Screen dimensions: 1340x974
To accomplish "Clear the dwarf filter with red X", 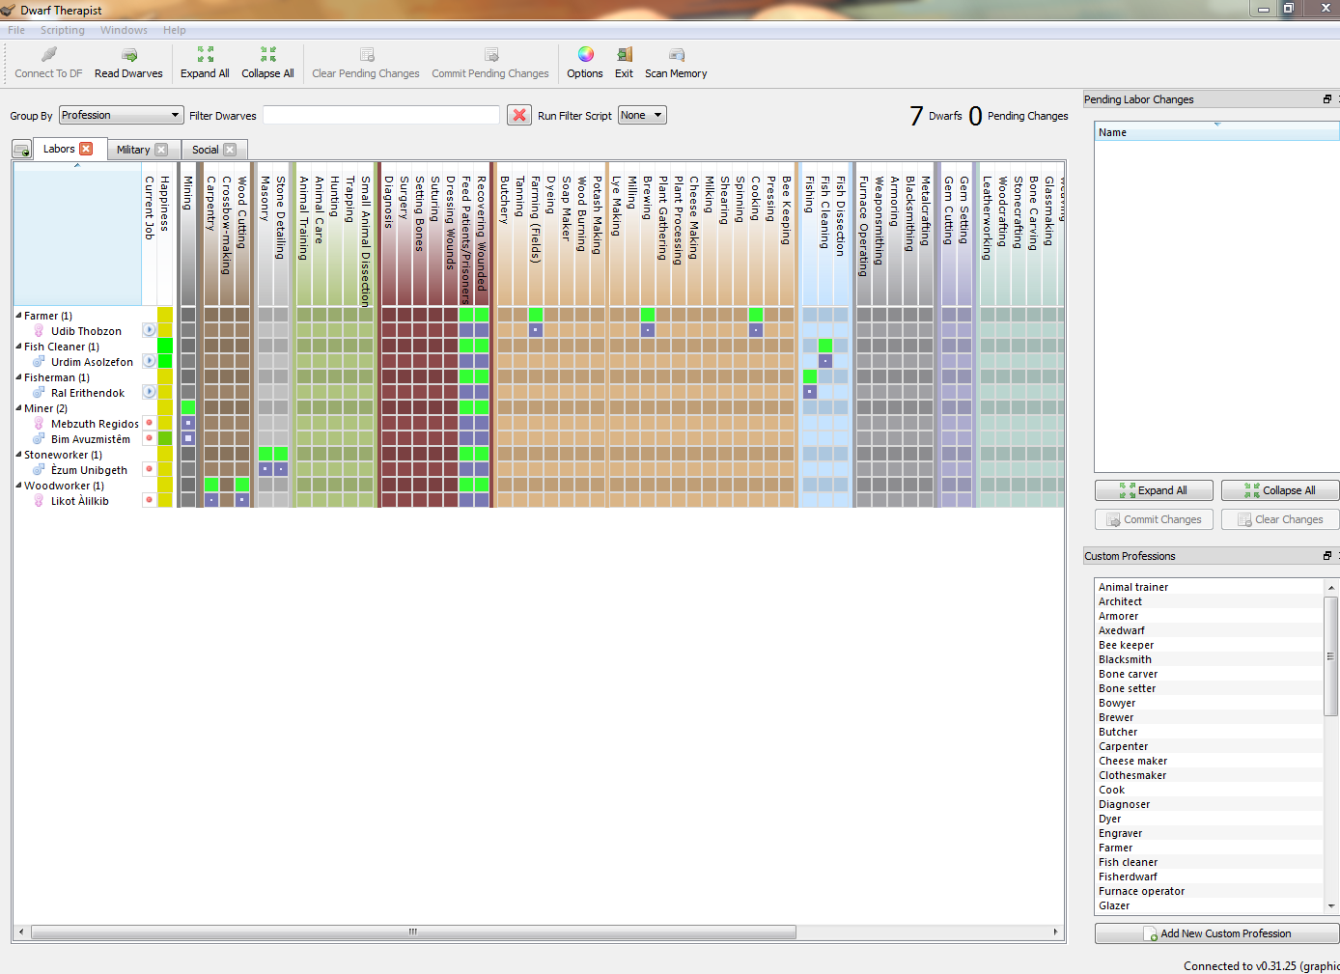I will pyautogui.click(x=519, y=115).
